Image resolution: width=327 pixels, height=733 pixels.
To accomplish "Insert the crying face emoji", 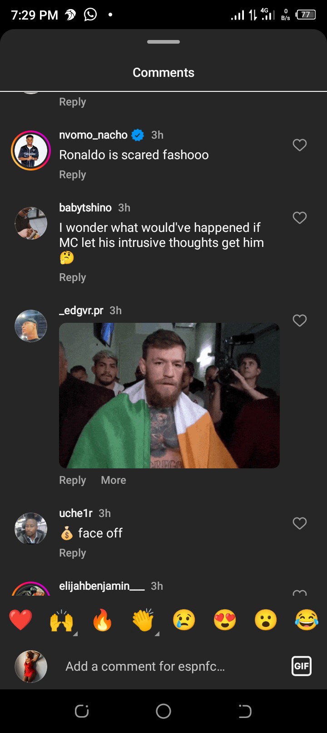I will 184,620.
